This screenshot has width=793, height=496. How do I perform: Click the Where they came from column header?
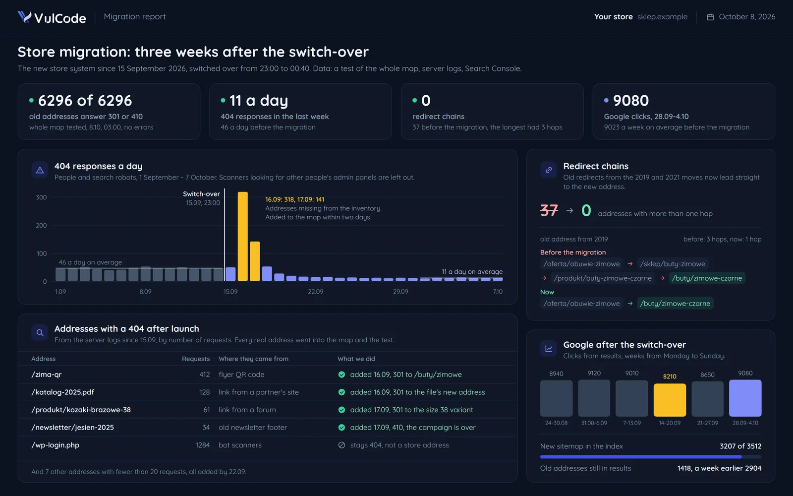(253, 359)
